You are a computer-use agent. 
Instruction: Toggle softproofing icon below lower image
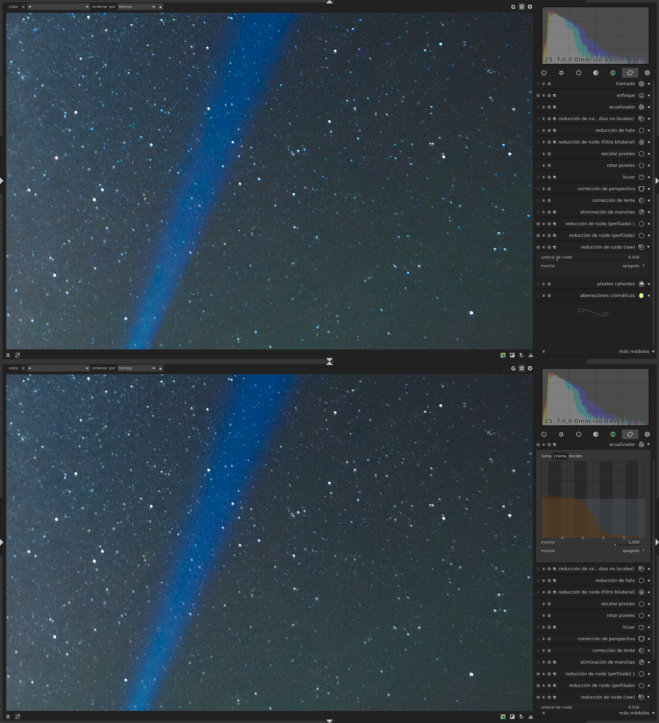point(521,716)
